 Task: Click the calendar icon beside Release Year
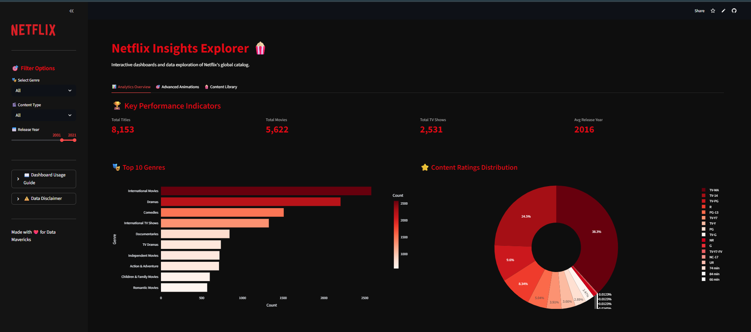point(14,129)
